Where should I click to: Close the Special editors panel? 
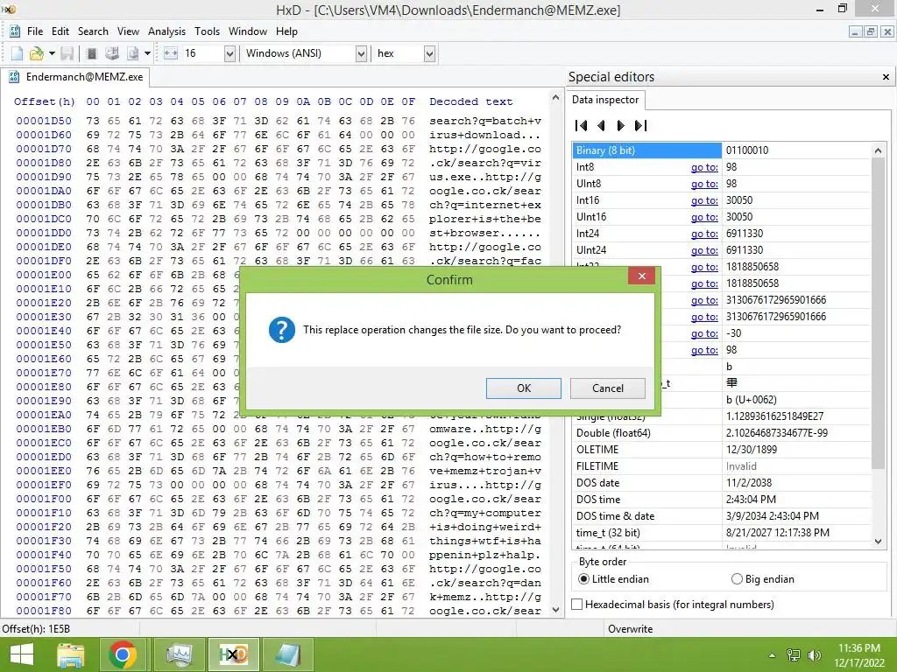point(886,77)
